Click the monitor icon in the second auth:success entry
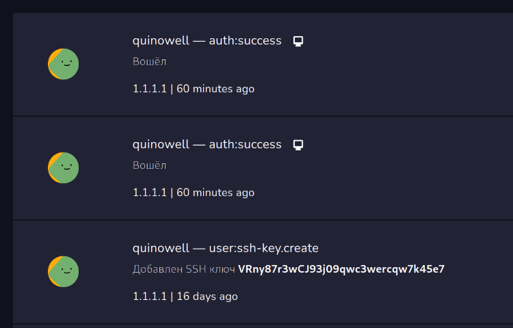513x328 pixels. [298, 145]
